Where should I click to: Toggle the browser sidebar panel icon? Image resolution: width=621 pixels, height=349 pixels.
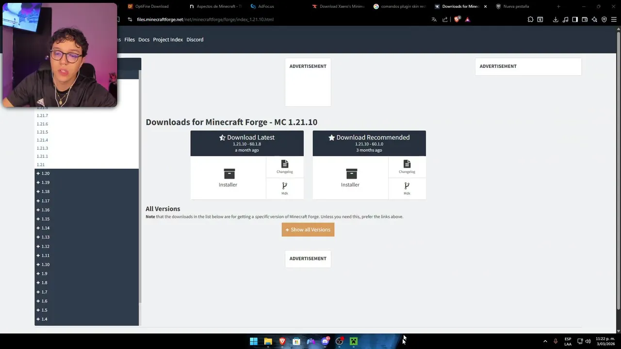575,19
